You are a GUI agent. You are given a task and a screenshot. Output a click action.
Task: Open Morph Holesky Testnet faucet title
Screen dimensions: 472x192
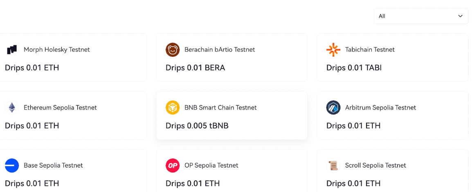(x=57, y=50)
